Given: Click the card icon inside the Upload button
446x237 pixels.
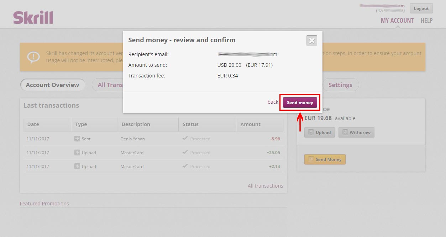Looking at the screenshot, I should (x=311, y=132).
